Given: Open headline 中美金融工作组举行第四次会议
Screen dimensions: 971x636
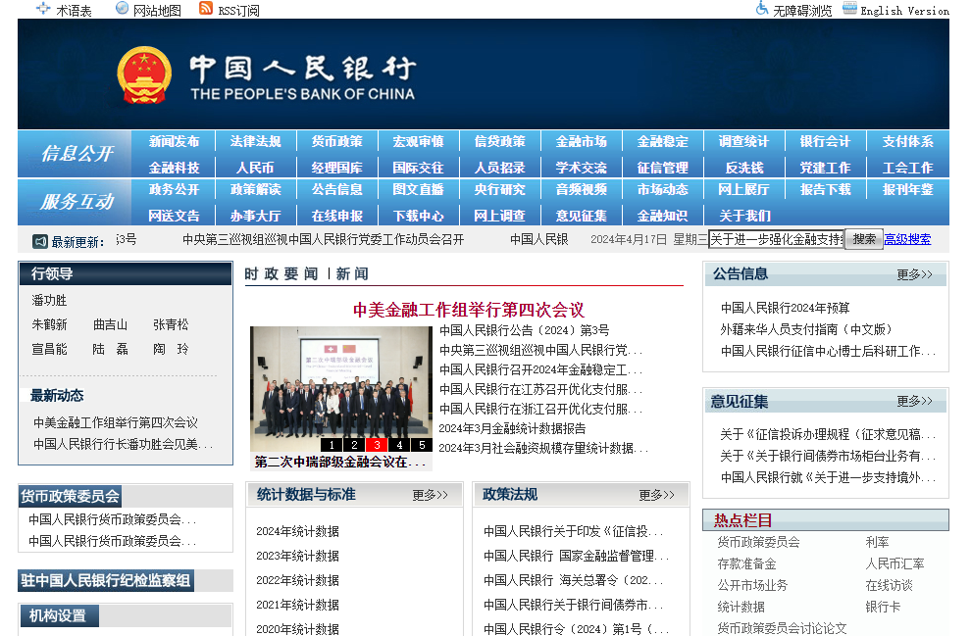Looking at the screenshot, I should pos(468,309).
